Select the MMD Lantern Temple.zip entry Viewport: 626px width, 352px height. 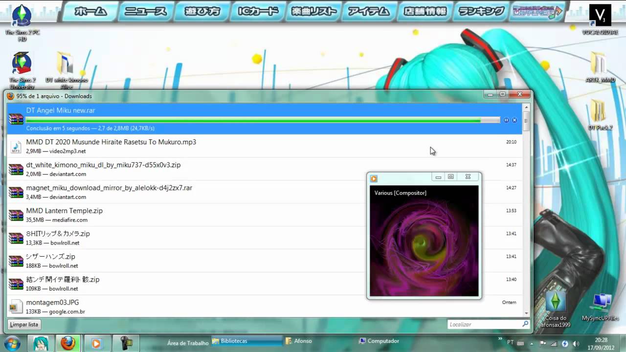265,215
